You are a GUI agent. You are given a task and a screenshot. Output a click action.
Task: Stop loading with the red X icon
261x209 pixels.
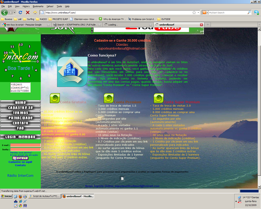click(28, 13)
